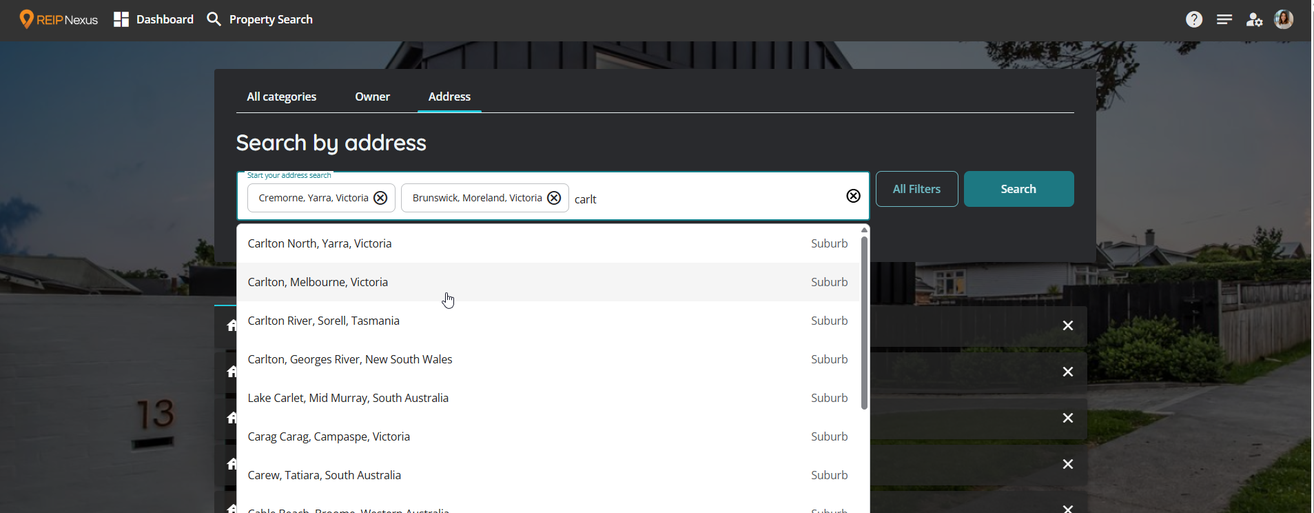Open user settings gear icon
The height and width of the screenshot is (513, 1314).
[1254, 19]
